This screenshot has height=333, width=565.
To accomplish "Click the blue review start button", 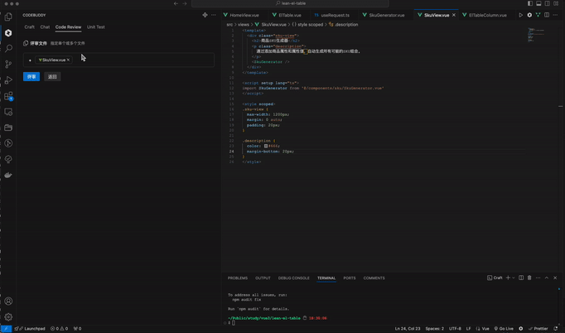I will point(31,76).
